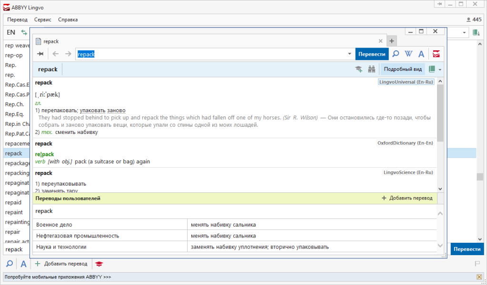Click the Перевести button in card
487x285 pixels.
click(x=372, y=54)
